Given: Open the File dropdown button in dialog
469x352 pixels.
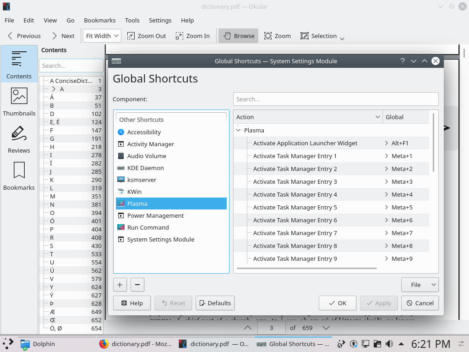Looking at the screenshot, I should click(420, 285).
